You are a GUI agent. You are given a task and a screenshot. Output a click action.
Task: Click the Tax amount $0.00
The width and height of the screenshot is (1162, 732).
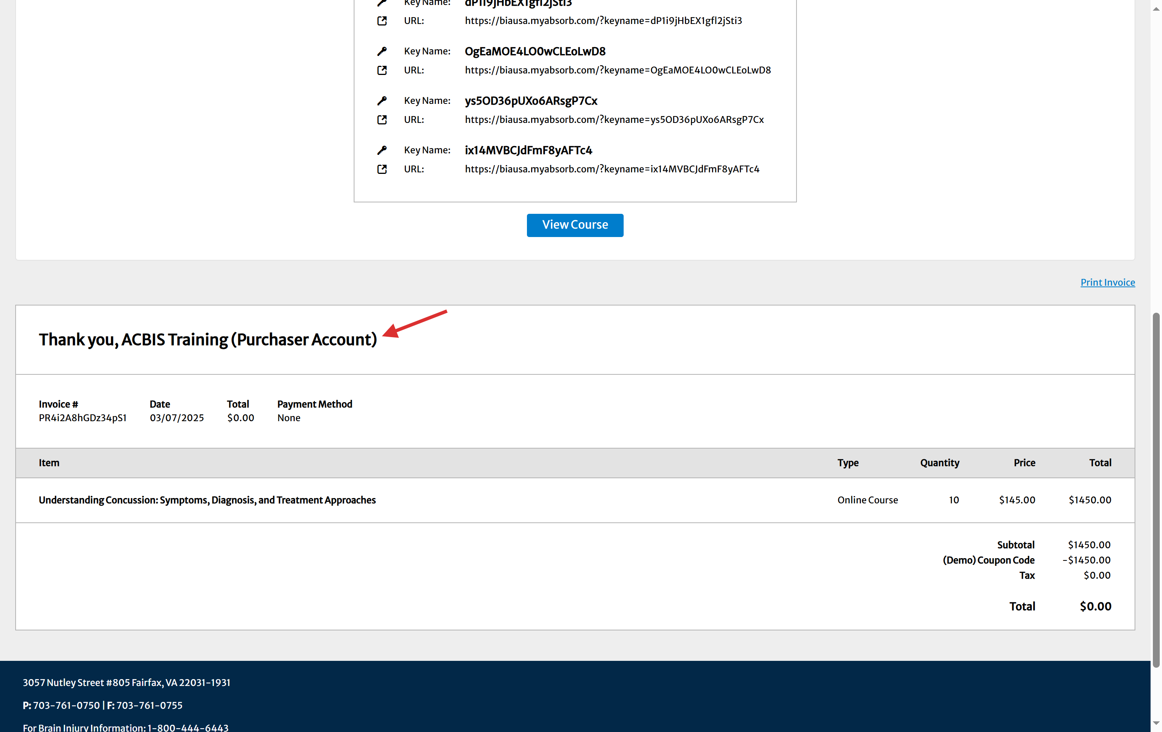pos(1097,575)
